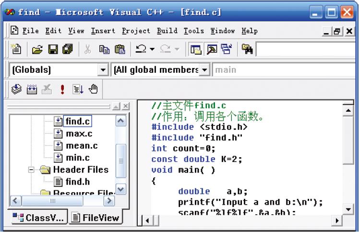The width and height of the screenshot is (359, 232).
Task: Click the Copy icon
Action: click(104, 49)
